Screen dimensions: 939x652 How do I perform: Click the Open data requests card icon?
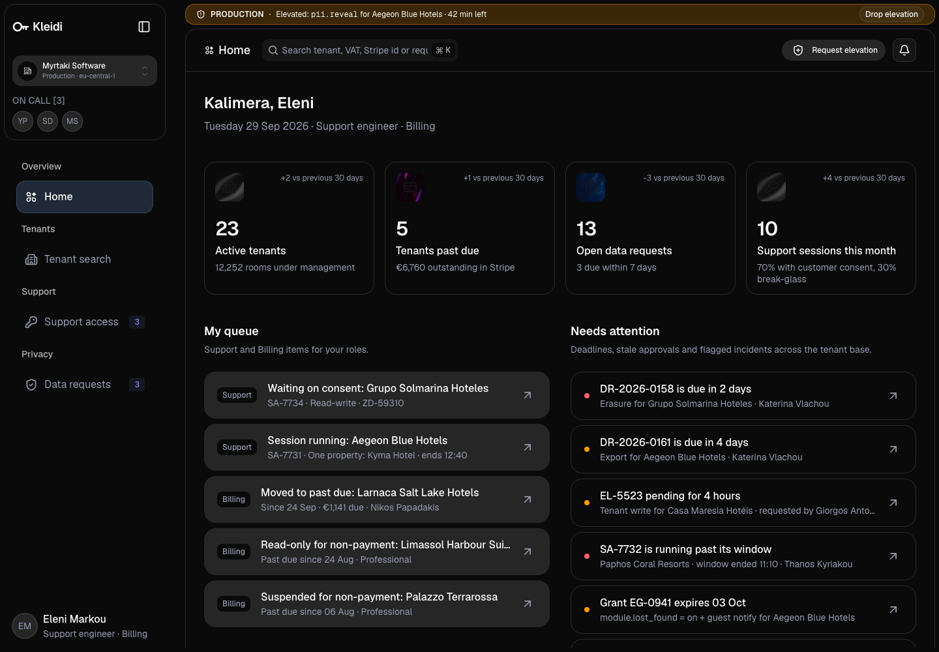tap(591, 187)
